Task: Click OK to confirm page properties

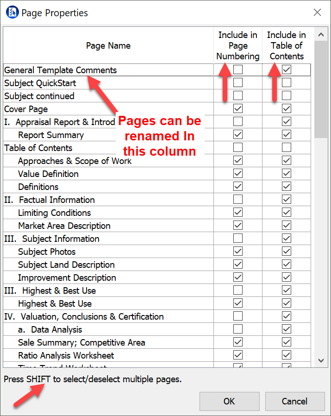Action: coord(229,401)
